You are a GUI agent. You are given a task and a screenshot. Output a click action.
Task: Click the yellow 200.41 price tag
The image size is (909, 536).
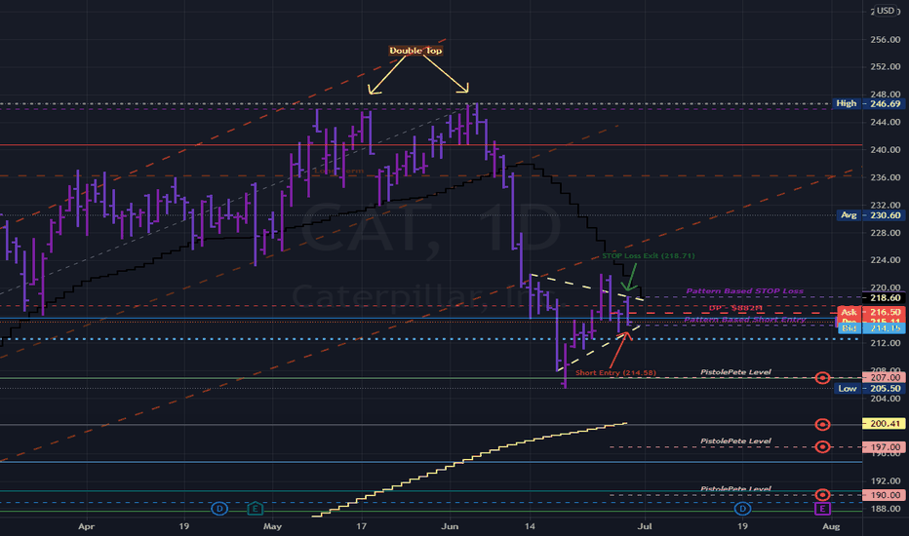(884, 424)
